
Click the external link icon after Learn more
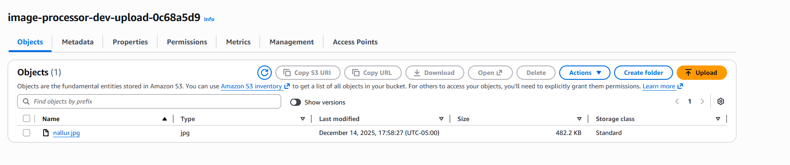pyautogui.click(x=680, y=86)
